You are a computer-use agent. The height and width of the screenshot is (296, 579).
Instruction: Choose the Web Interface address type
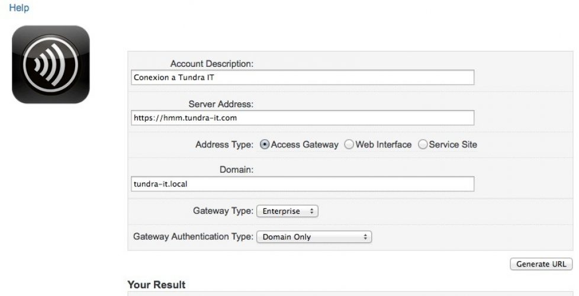[349, 144]
